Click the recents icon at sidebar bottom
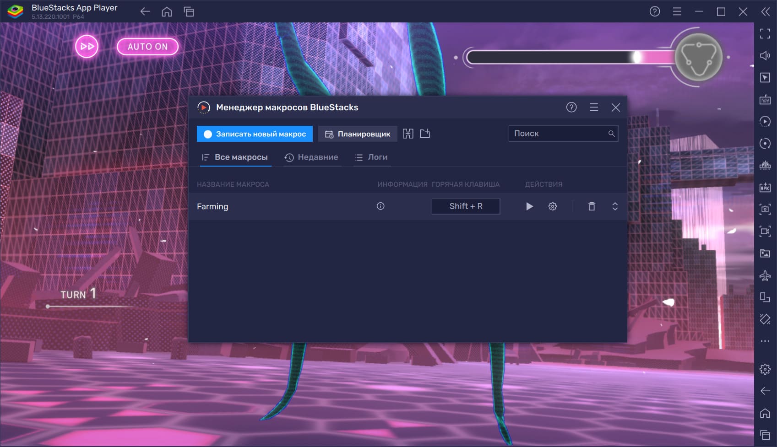 coord(765,435)
